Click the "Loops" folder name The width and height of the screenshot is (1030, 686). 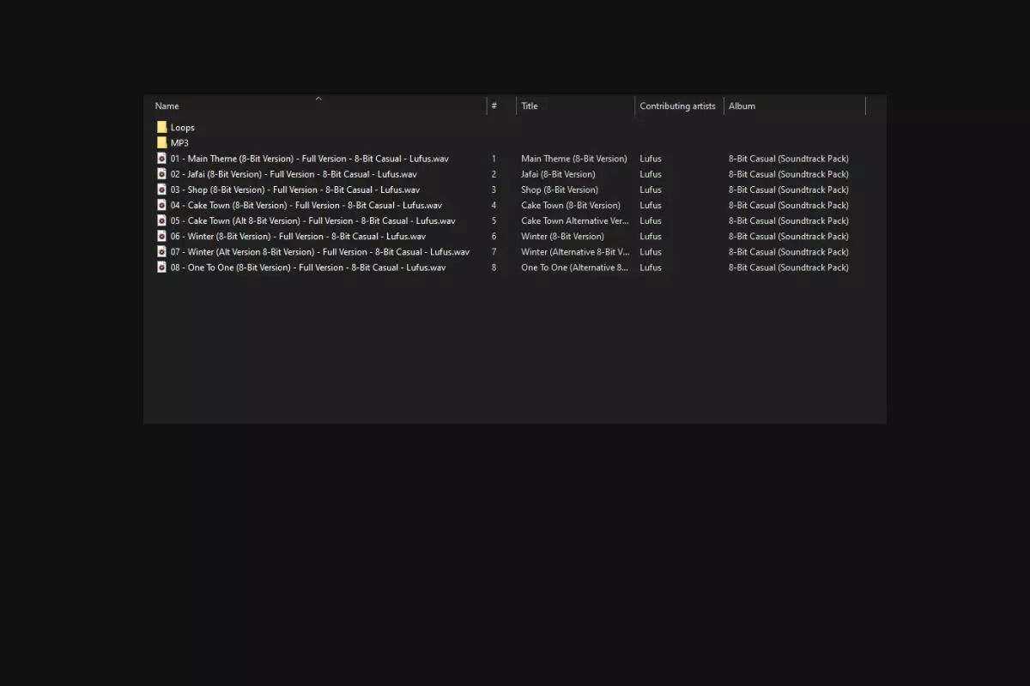click(x=183, y=127)
